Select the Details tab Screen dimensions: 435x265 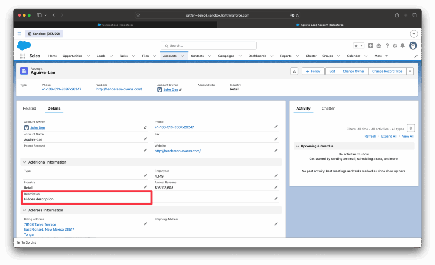[54, 108]
